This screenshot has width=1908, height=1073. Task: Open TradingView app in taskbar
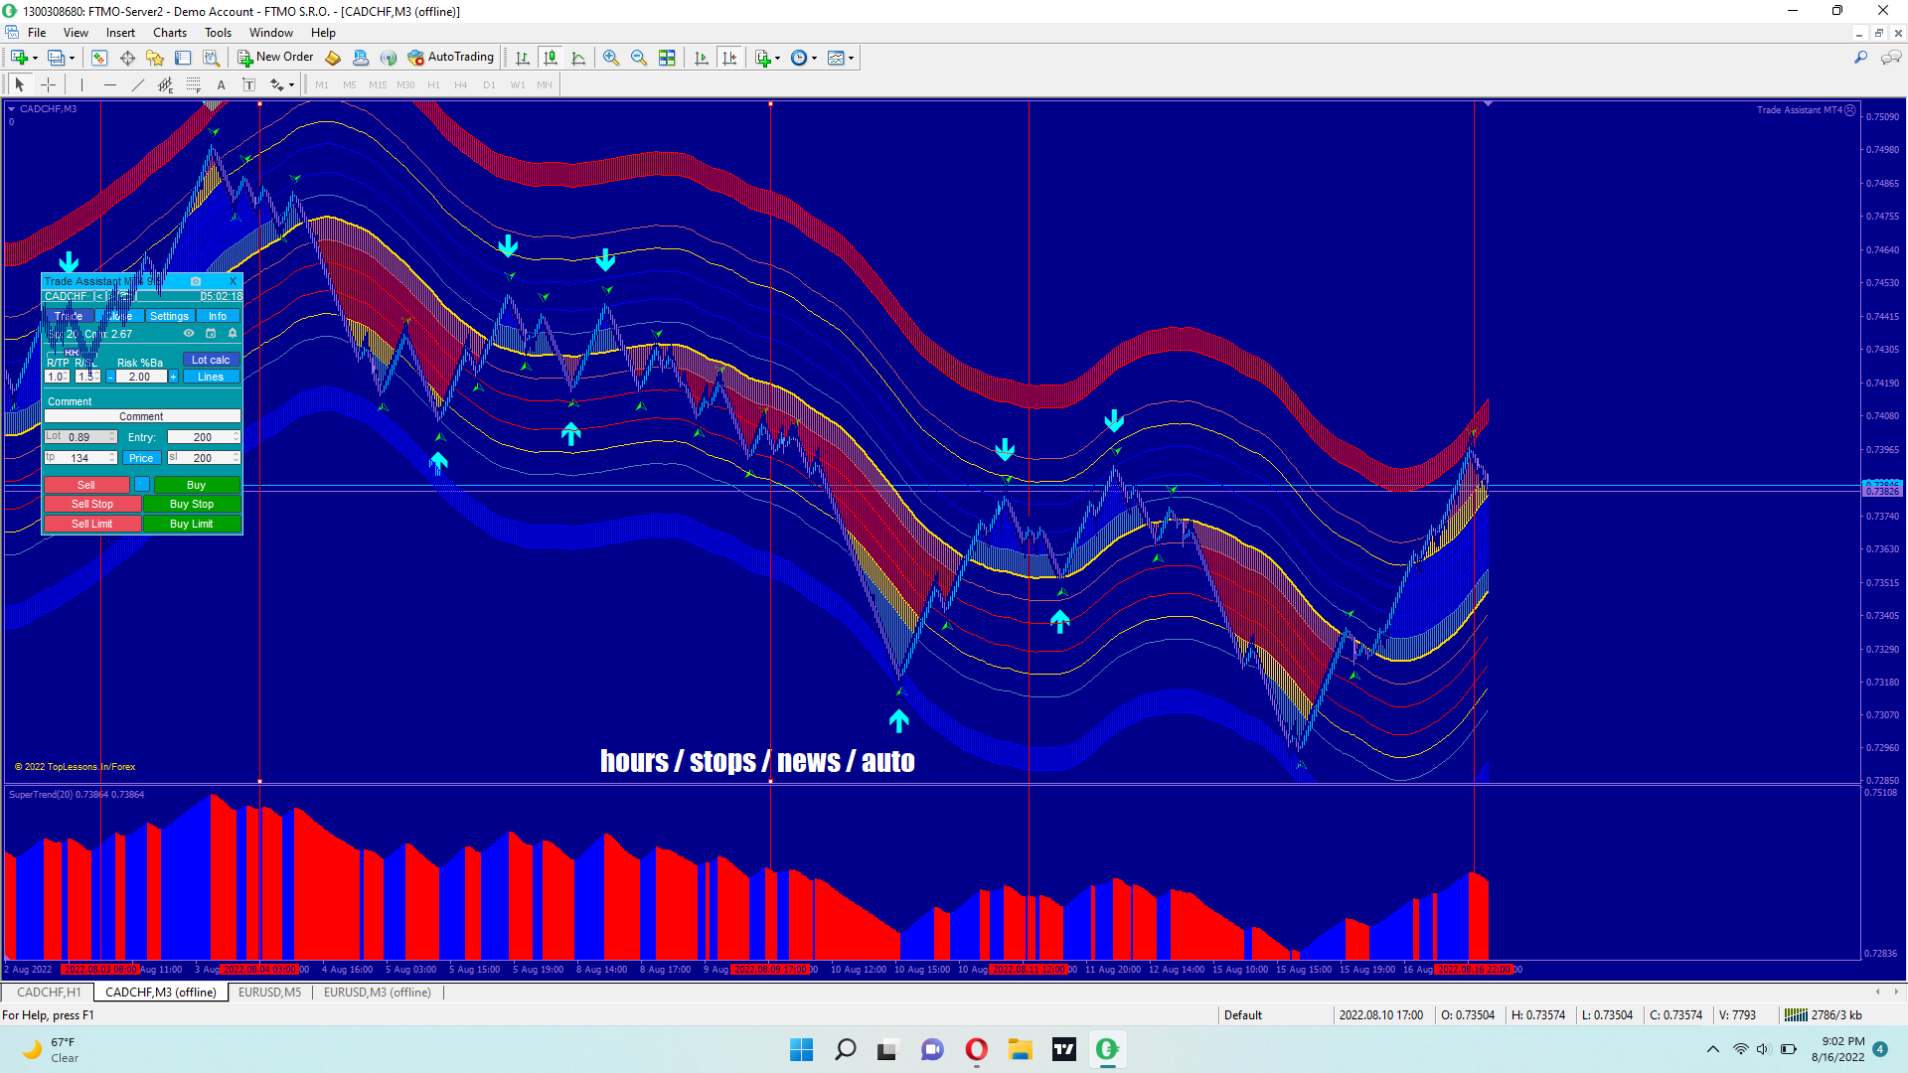(1063, 1049)
